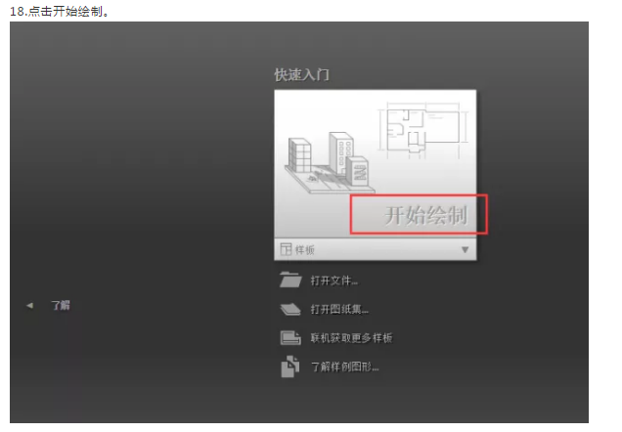Expand the 样板 dropdown arrow
622x432 pixels.
pos(465,249)
